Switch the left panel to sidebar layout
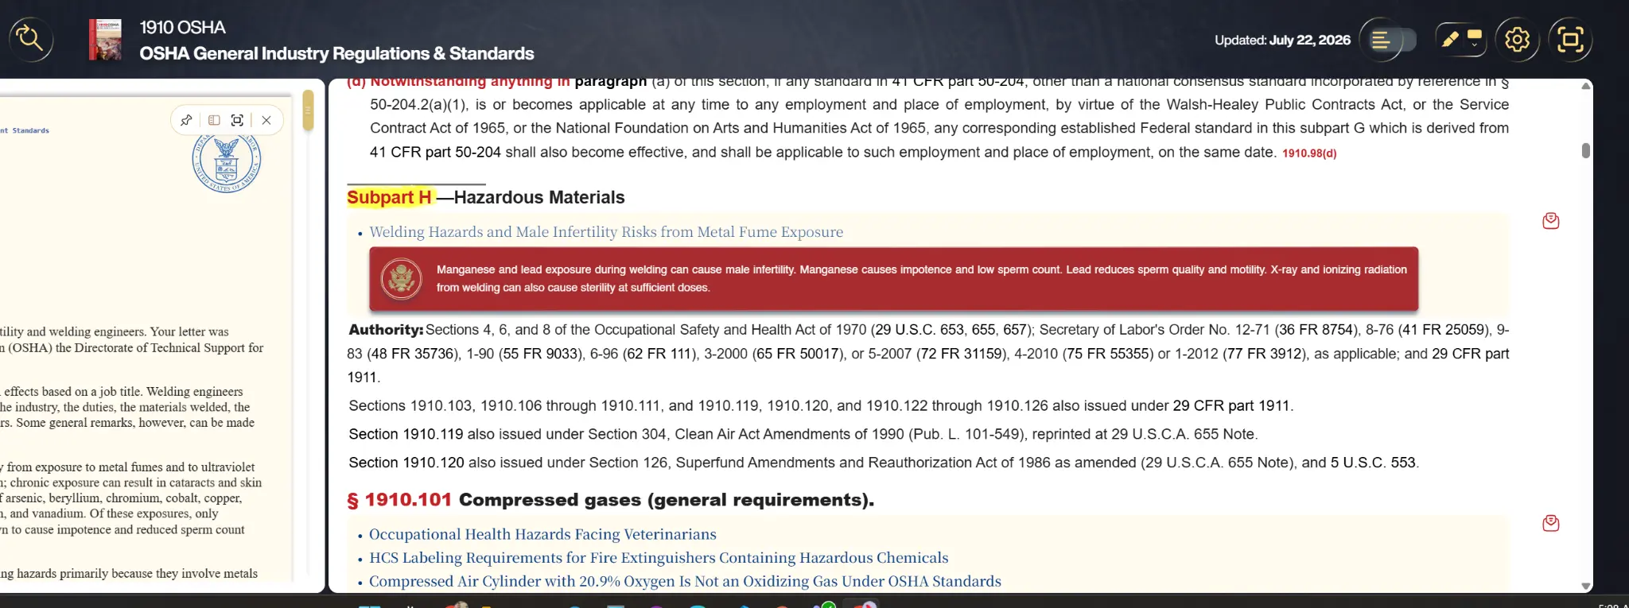The image size is (1629, 608). pos(214,120)
